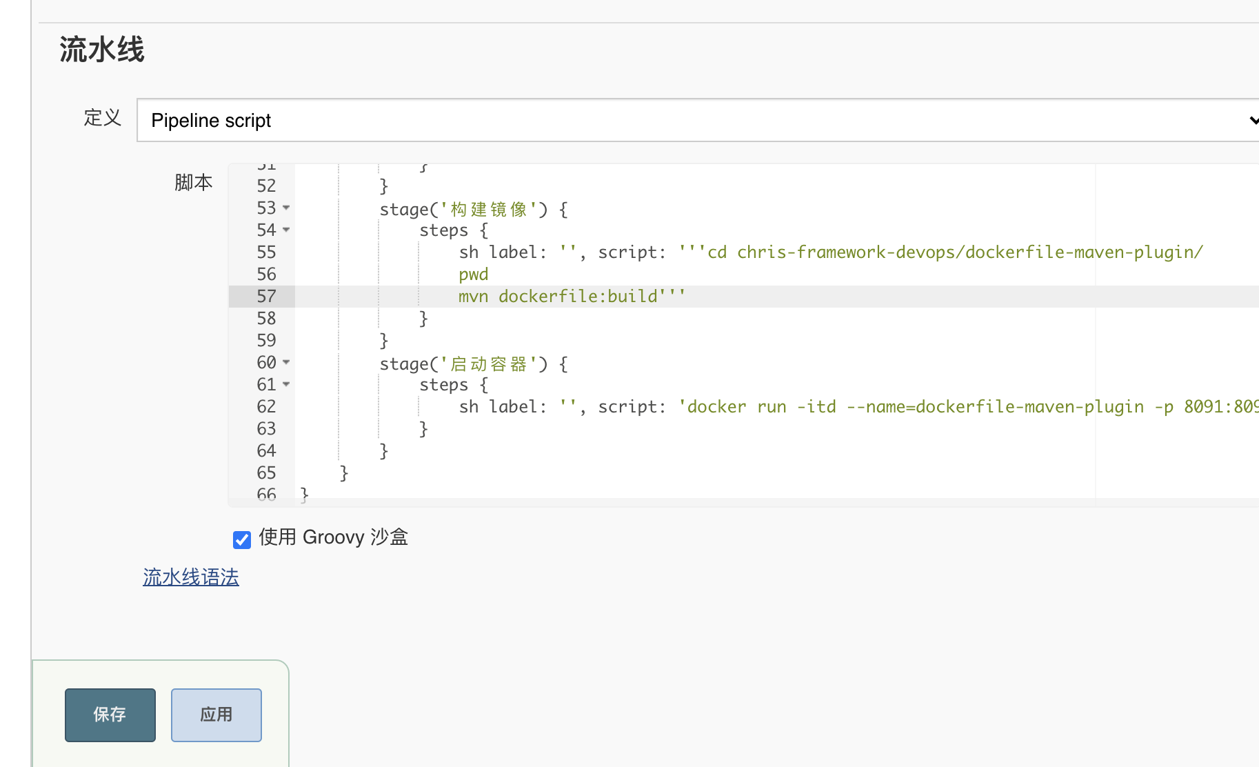
Task: Click the closing brace on line 66
Action: click(x=303, y=494)
